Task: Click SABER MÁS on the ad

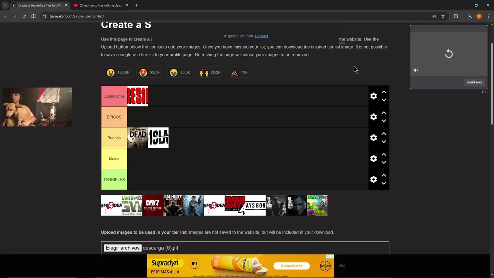Action: [474, 82]
